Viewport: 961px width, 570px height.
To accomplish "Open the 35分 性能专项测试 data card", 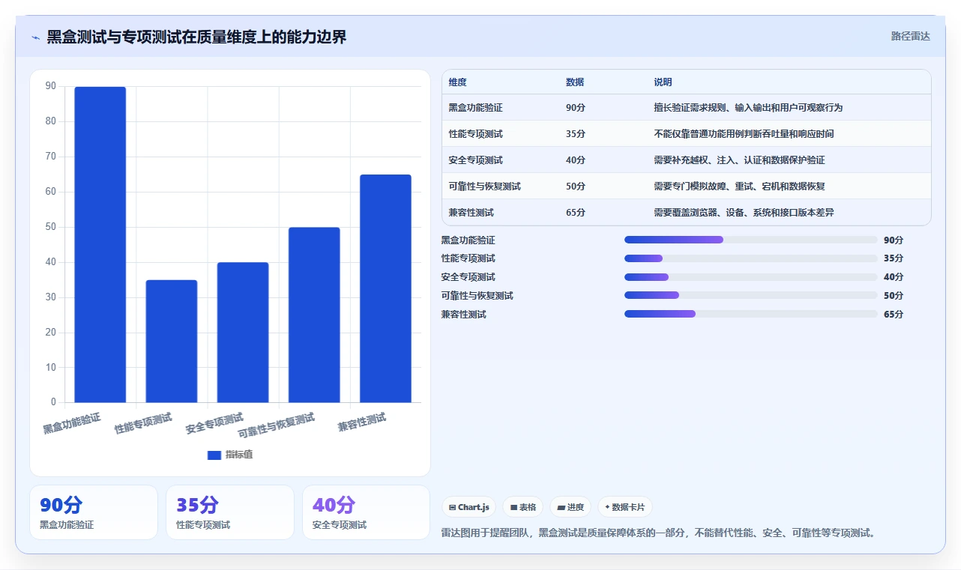I will click(x=230, y=512).
